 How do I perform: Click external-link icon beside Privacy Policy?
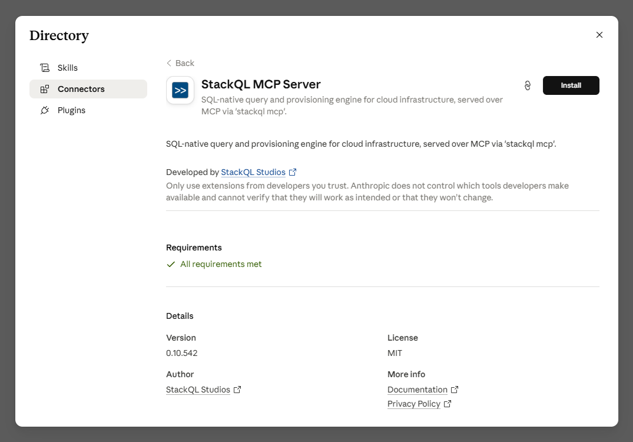click(x=448, y=404)
